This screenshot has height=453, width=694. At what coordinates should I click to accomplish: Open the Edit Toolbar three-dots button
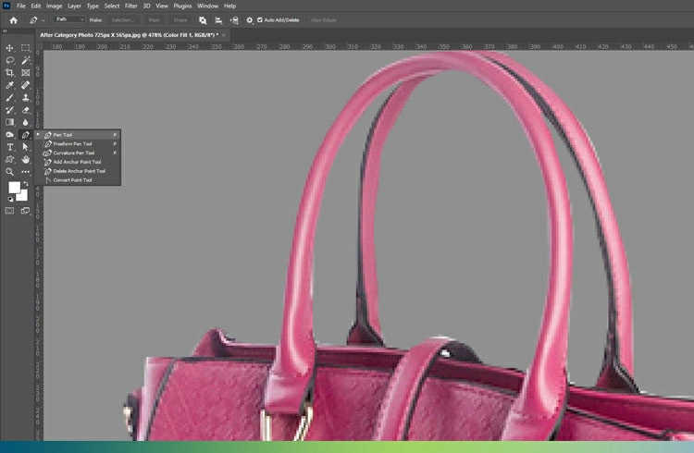click(26, 172)
